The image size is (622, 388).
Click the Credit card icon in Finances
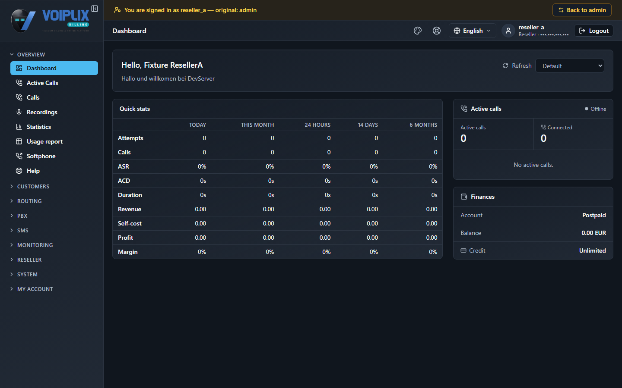pyautogui.click(x=463, y=250)
